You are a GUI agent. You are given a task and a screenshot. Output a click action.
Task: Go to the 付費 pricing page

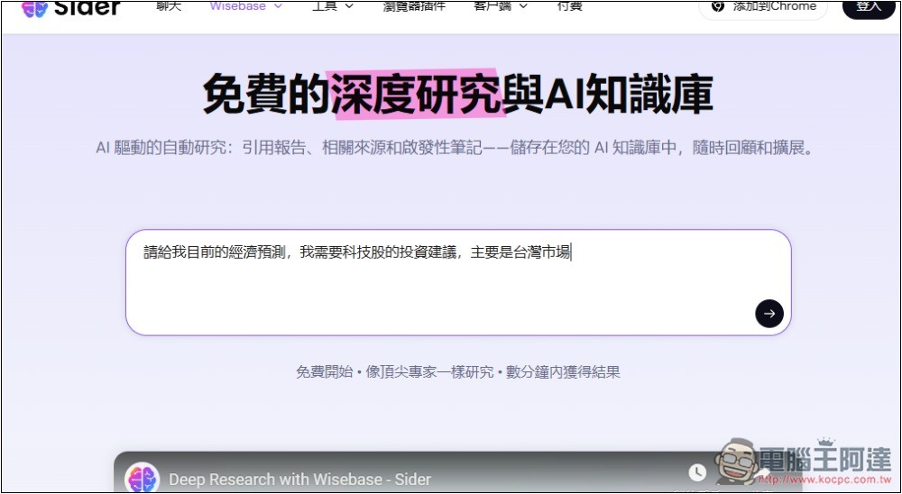pyautogui.click(x=569, y=6)
